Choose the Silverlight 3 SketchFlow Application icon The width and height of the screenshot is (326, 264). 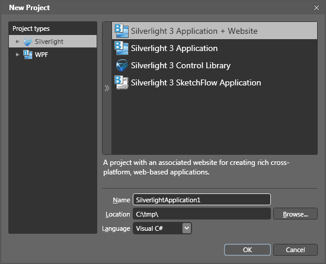[x=122, y=82]
